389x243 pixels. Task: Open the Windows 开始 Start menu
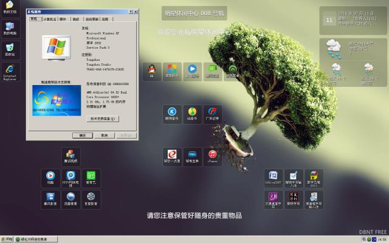point(7,239)
